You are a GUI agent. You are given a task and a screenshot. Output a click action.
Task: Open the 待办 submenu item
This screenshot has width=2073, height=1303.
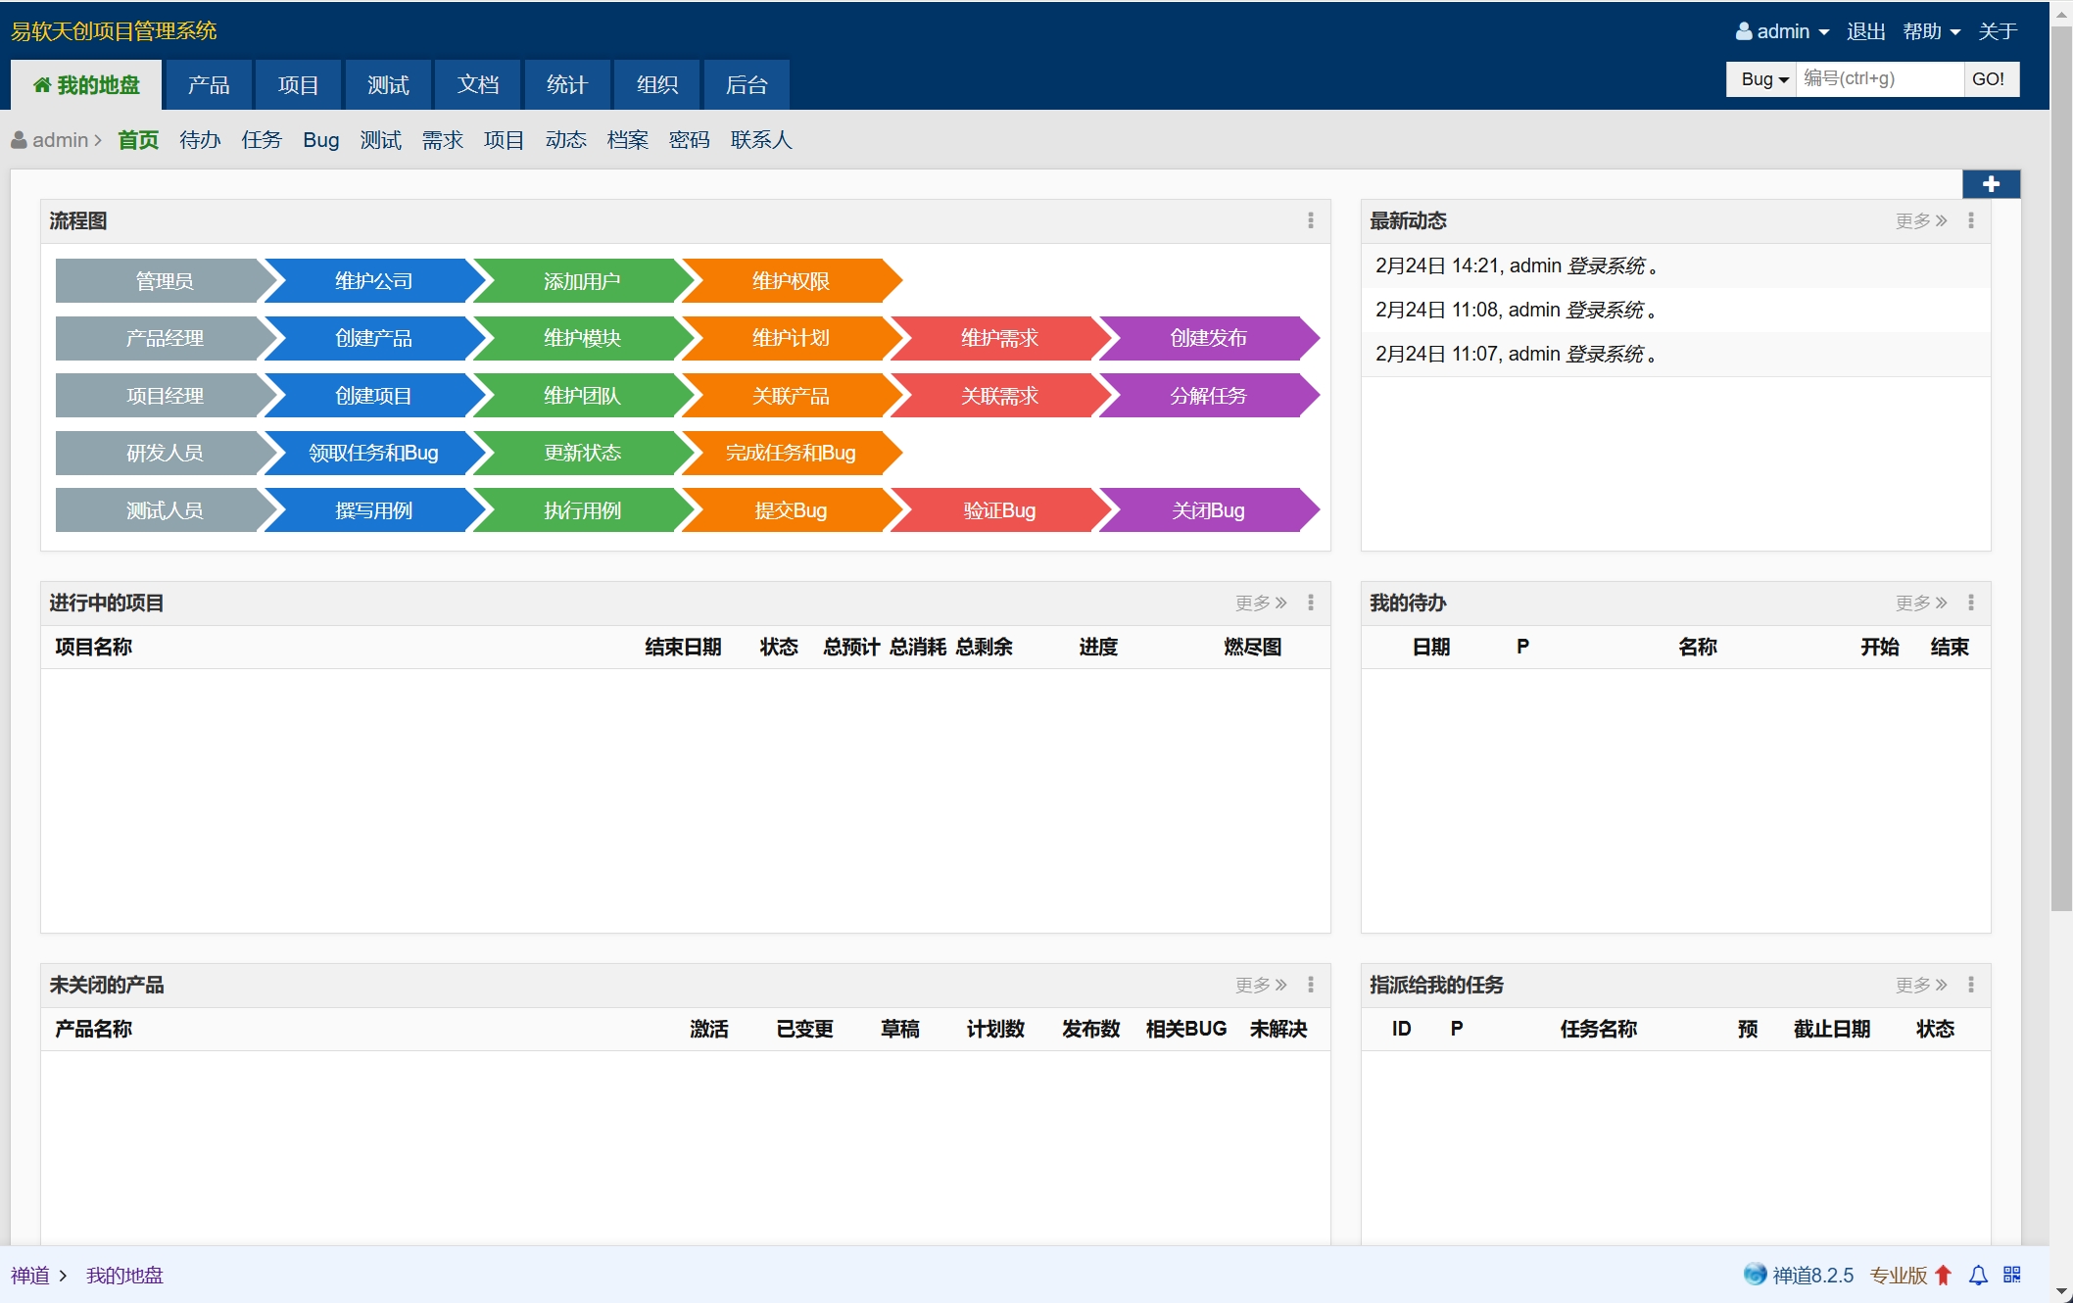click(x=200, y=140)
